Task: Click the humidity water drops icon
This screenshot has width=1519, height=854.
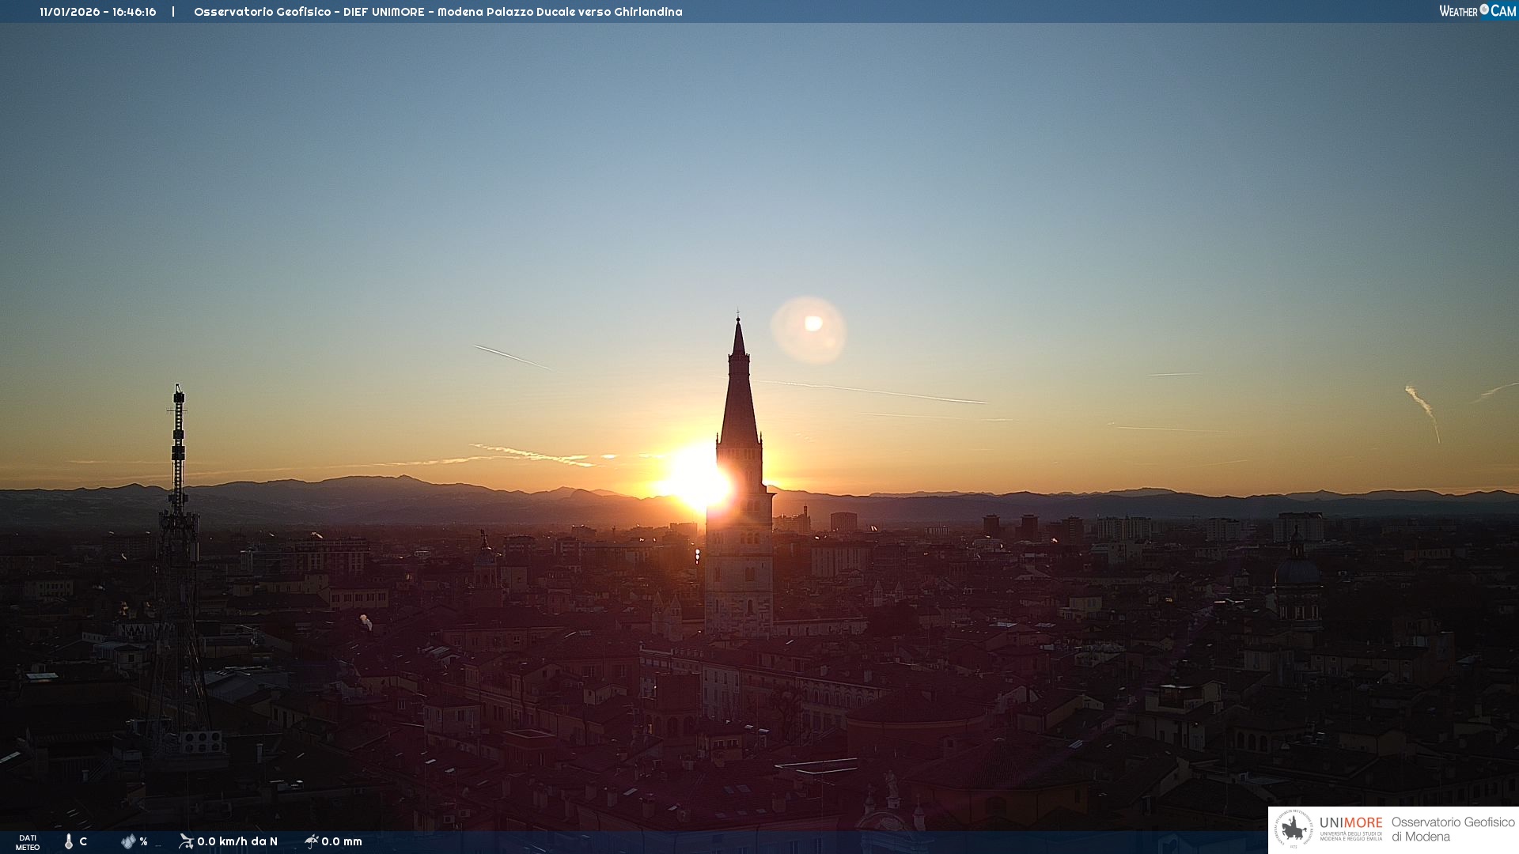Action: click(x=128, y=841)
